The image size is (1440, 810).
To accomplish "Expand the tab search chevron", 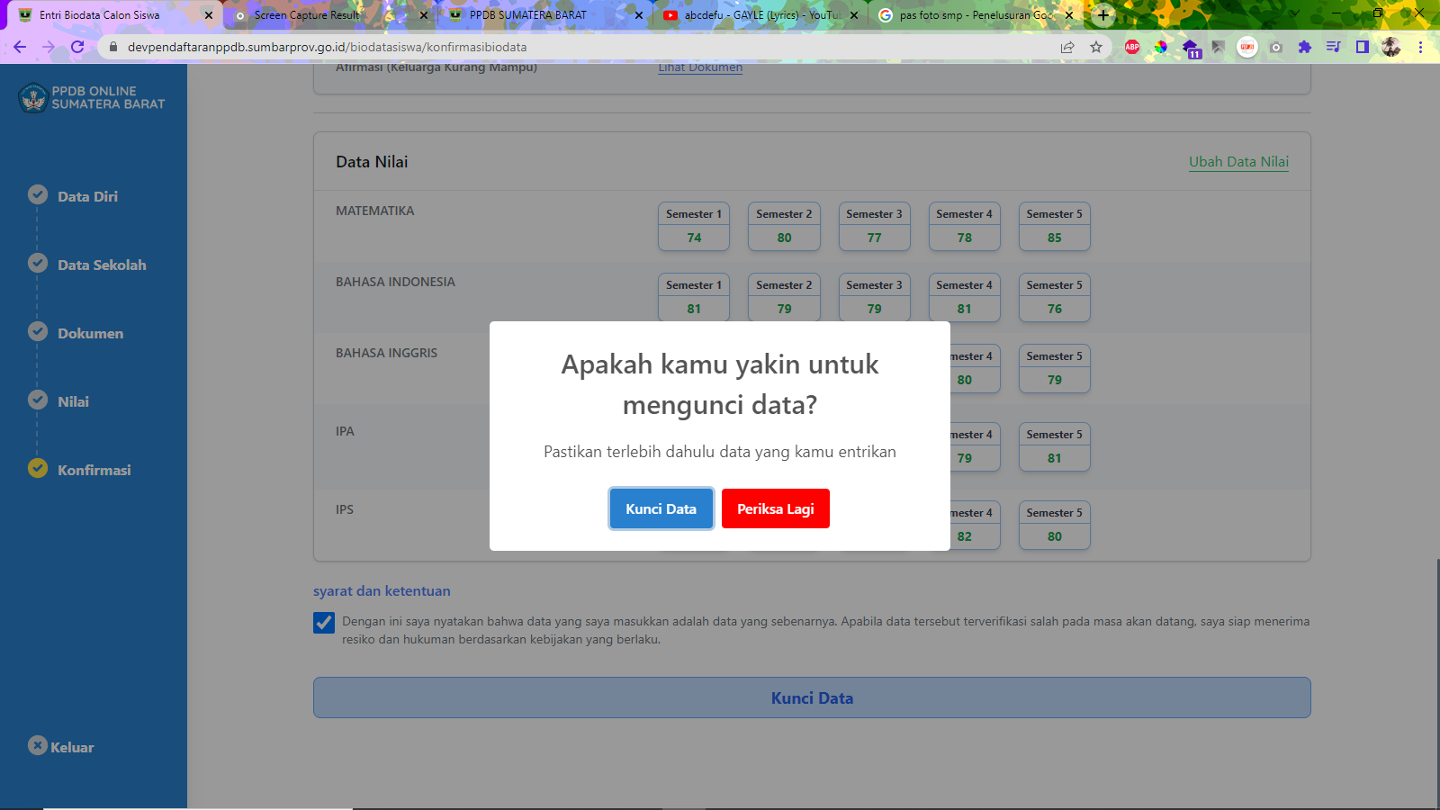I will pos(1295,14).
